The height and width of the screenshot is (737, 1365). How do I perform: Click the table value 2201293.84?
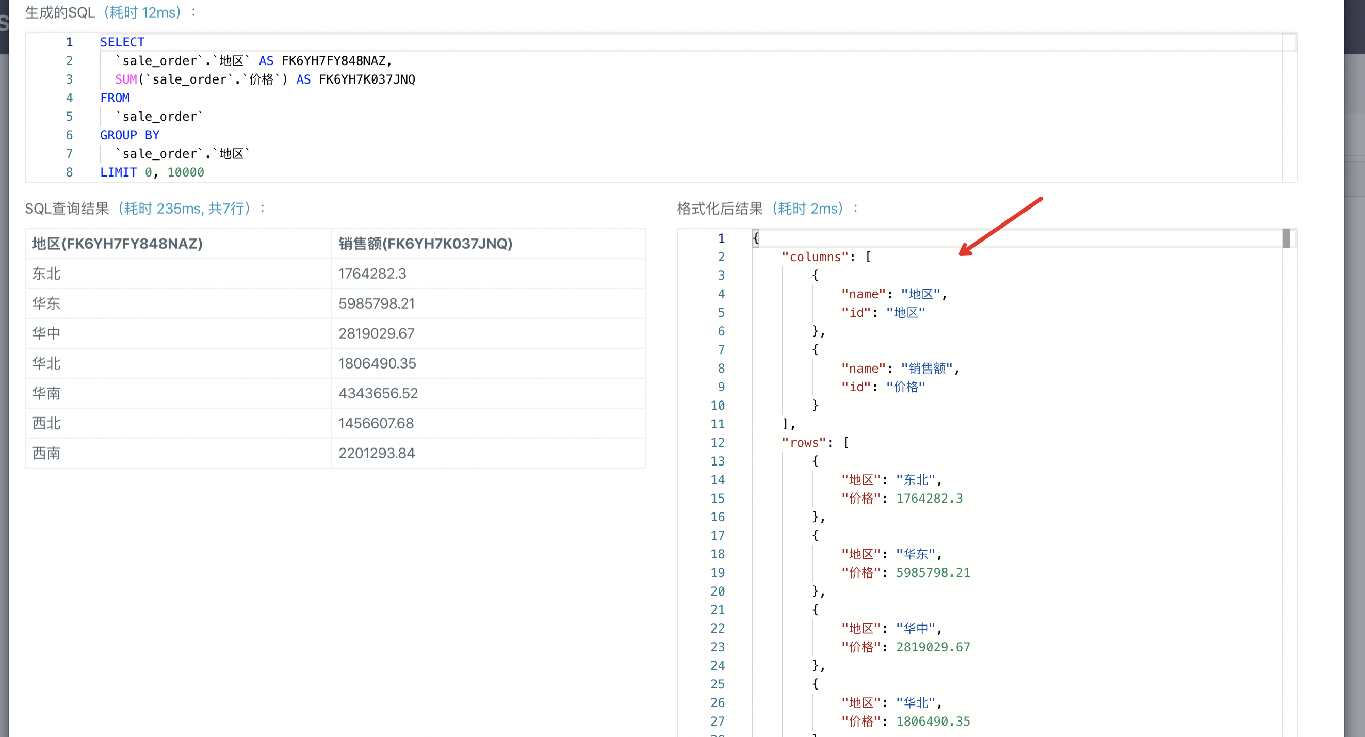tap(376, 453)
